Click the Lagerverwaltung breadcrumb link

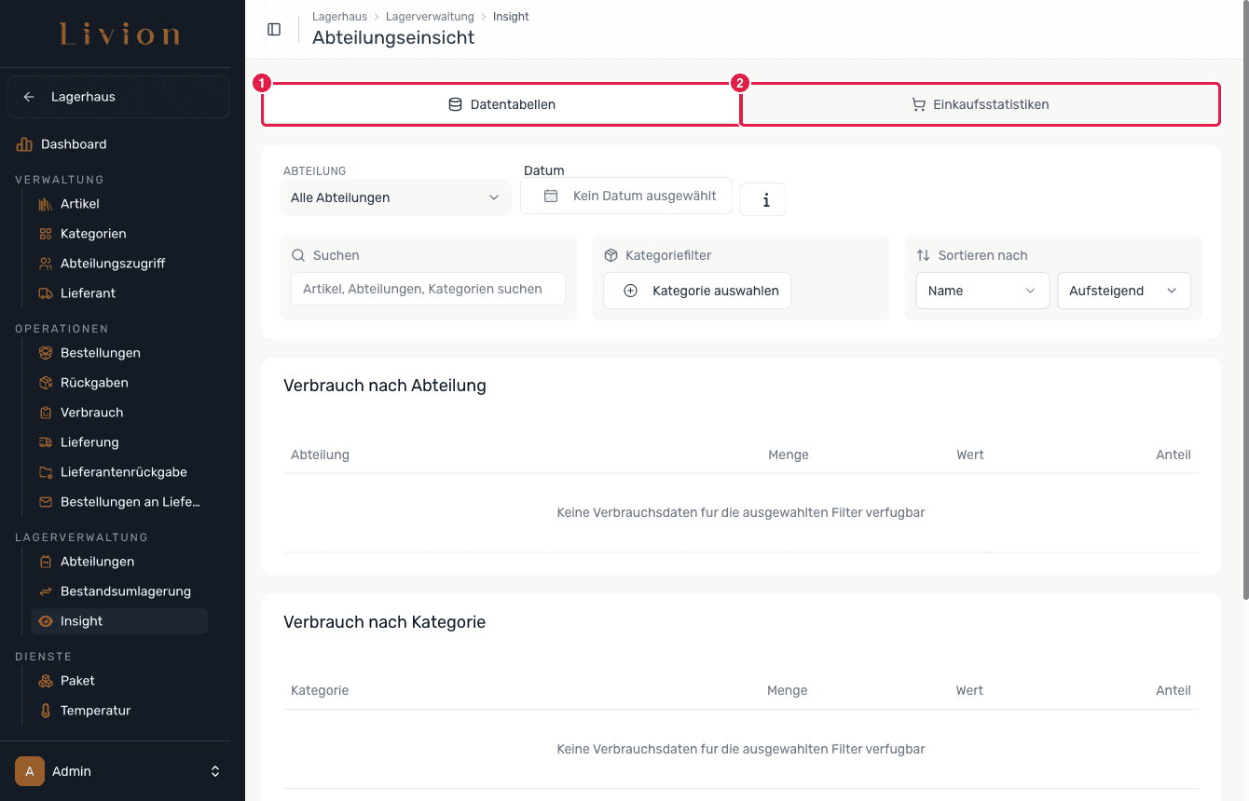(430, 17)
